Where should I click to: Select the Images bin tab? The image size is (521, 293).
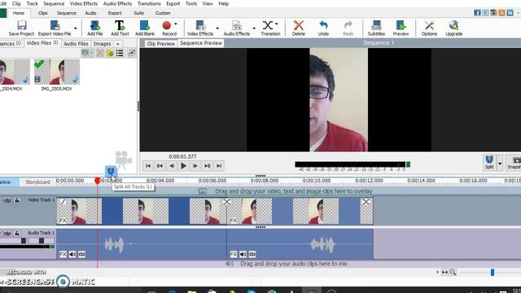pyautogui.click(x=102, y=44)
